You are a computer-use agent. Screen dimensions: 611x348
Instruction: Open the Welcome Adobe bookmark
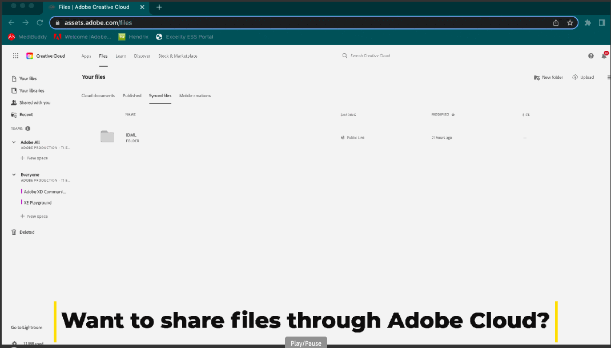click(x=83, y=37)
